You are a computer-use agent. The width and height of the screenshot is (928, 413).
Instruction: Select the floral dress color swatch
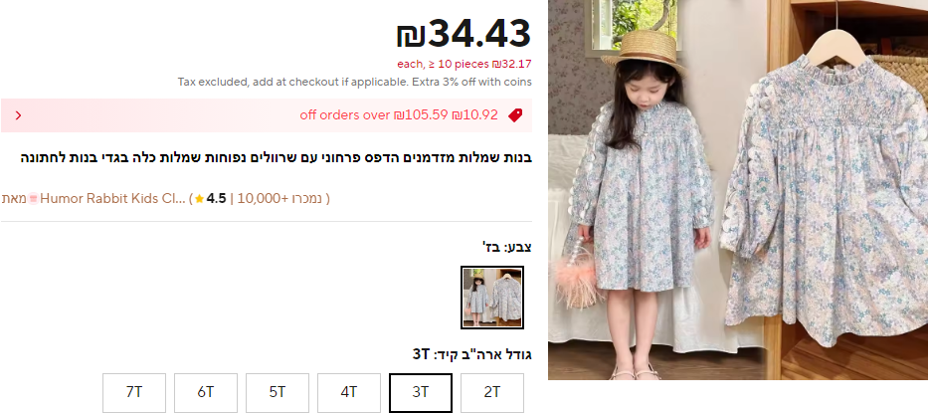click(x=491, y=298)
